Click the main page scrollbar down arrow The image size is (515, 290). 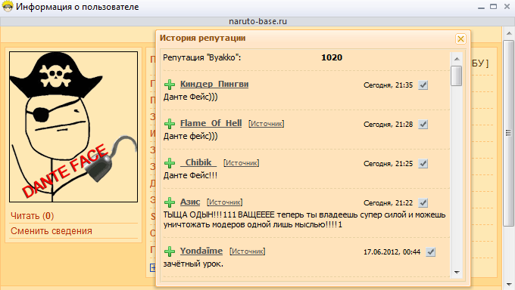(509, 284)
